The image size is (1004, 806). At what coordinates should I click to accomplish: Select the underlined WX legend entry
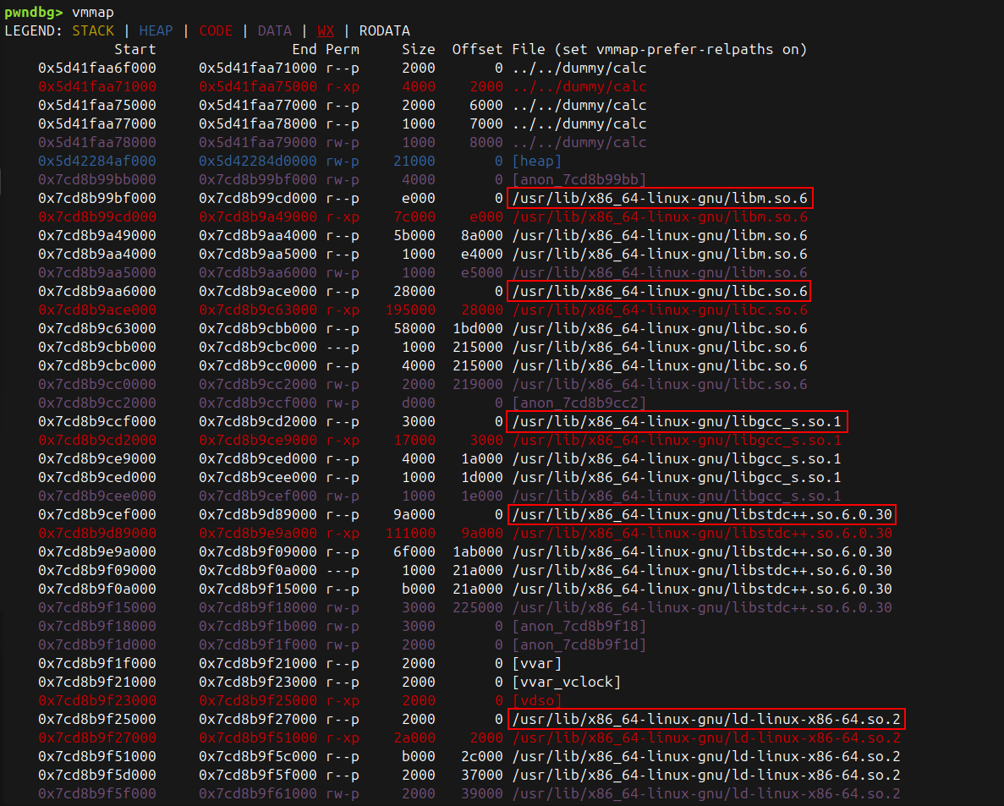click(x=326, y=31)
